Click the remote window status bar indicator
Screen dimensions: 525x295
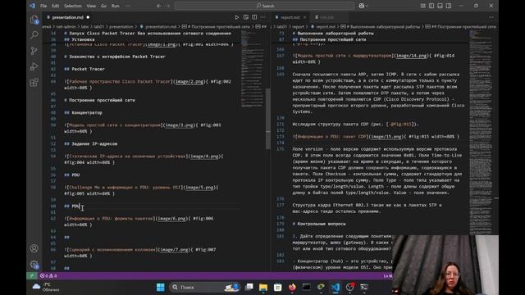click(31, 276)
